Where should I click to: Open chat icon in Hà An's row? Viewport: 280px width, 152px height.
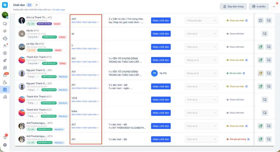pyautogui.click(x=264, y=34)
